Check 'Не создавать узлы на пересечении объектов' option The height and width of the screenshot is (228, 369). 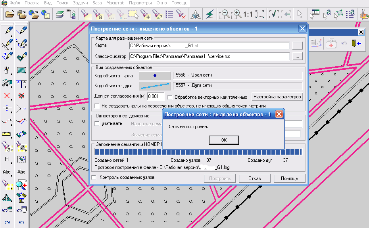pos(97,106)
